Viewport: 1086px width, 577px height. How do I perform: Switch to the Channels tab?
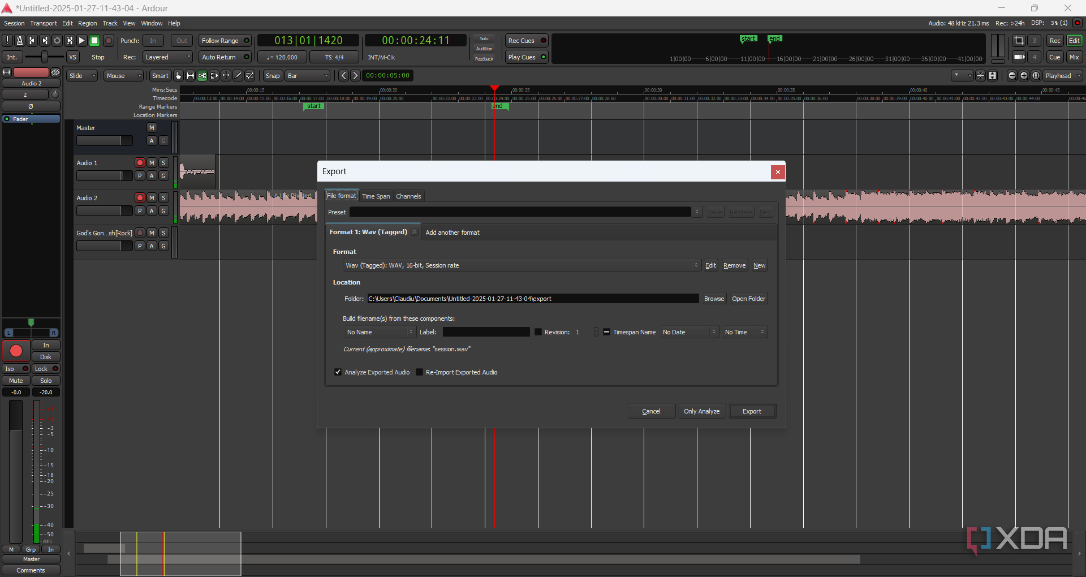pyautogui.click(x=408, y=196)
